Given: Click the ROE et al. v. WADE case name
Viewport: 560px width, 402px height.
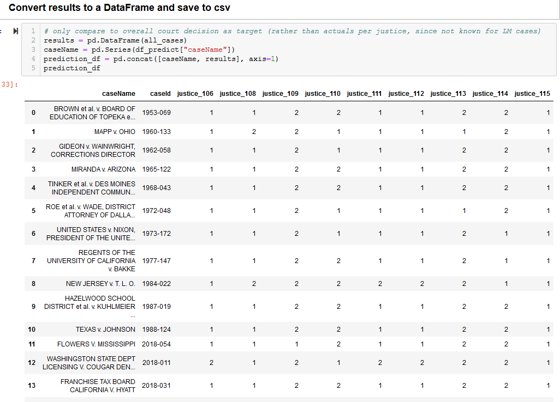Looking at the screenshot, I should click(x=91, y=211).
